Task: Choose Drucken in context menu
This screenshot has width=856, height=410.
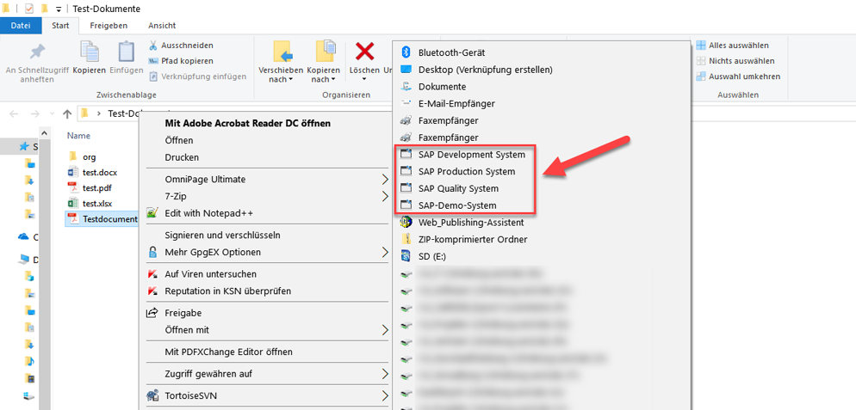Action: pos(182,157)
